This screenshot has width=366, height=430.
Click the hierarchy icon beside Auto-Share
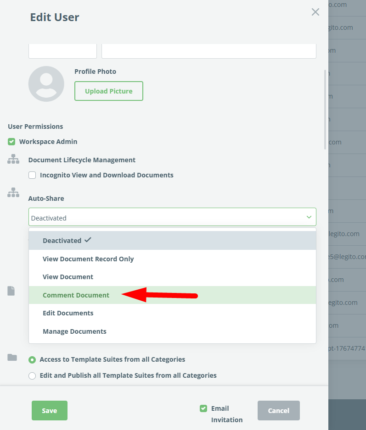coord(13,193)
